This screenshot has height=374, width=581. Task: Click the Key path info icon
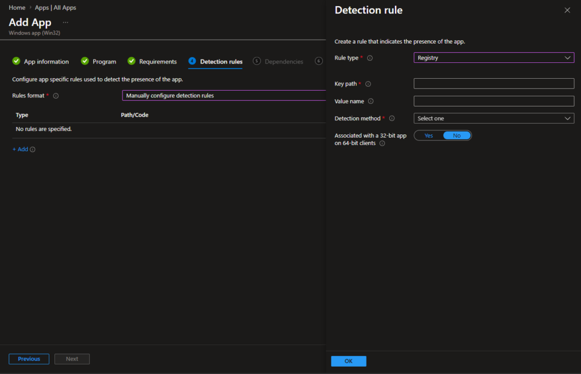(368, 84)
